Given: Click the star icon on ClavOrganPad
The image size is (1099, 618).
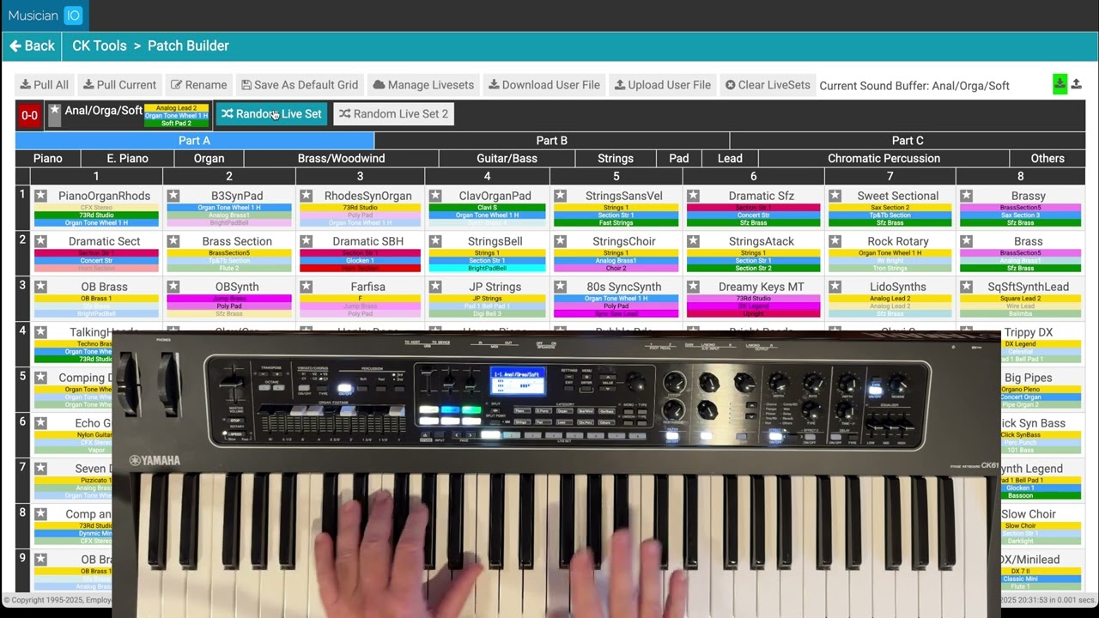Looking at the screenshot, I should 434,196.
